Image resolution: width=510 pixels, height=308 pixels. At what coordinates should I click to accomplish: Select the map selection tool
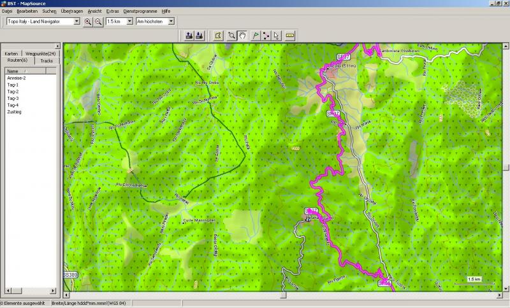pos(218,35)
